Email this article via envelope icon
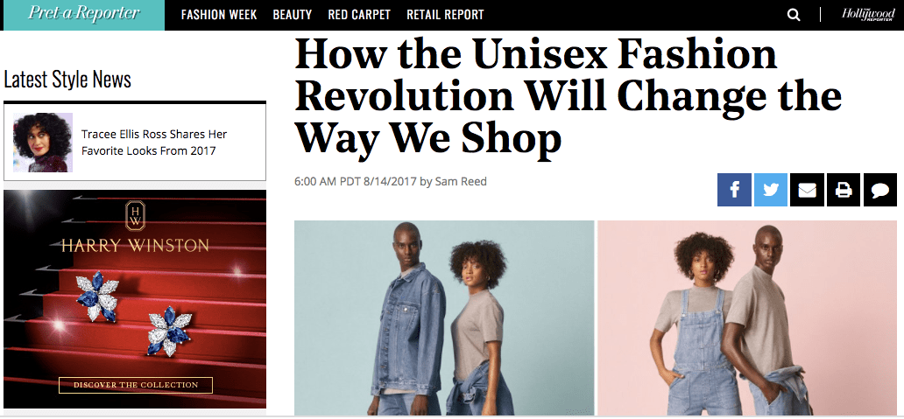This screenshot has height=419, width=904. pyautogui.click(x=807, y=189)
